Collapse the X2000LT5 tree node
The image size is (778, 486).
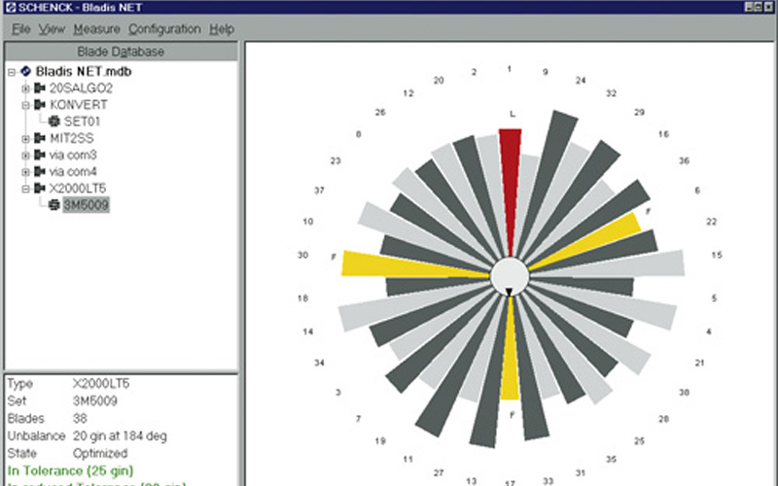click(26, 189)
